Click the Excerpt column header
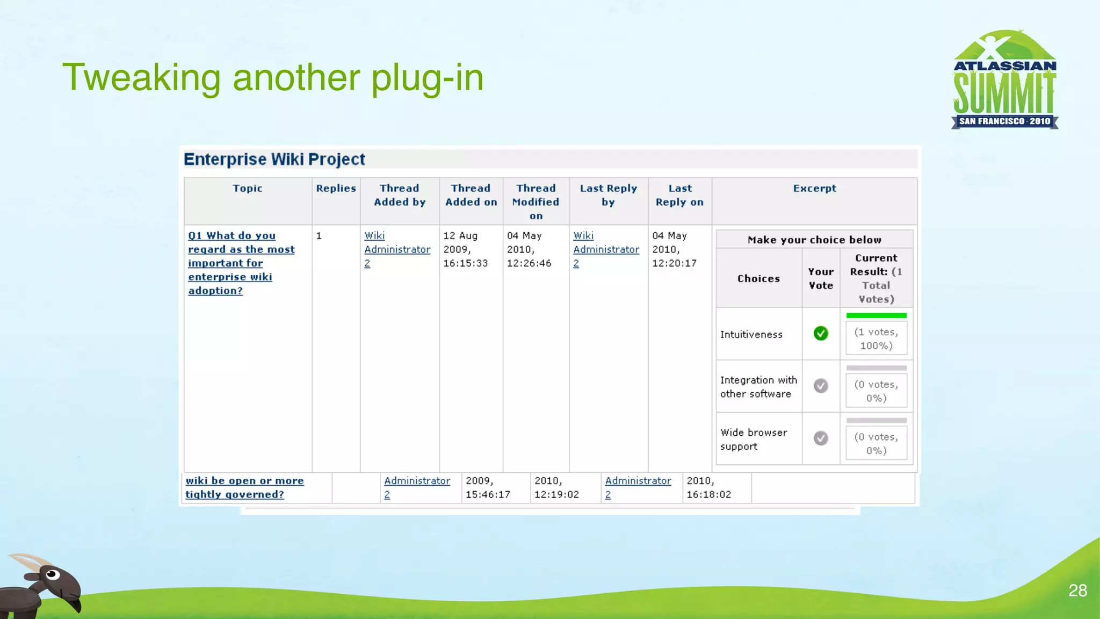1100x619 pixels. click(814, 189)
